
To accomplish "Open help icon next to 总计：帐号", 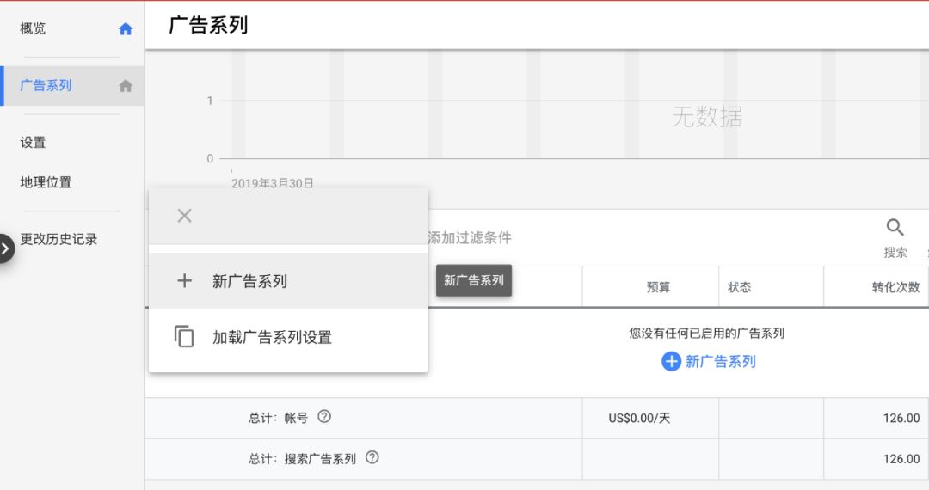I will coord(324,417).
